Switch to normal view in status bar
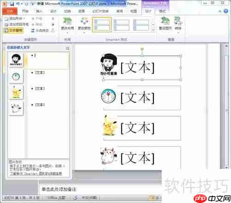 tap(151, 198)
